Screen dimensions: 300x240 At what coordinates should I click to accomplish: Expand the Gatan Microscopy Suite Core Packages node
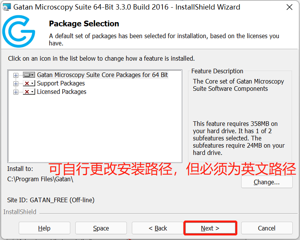click(16, 75)
